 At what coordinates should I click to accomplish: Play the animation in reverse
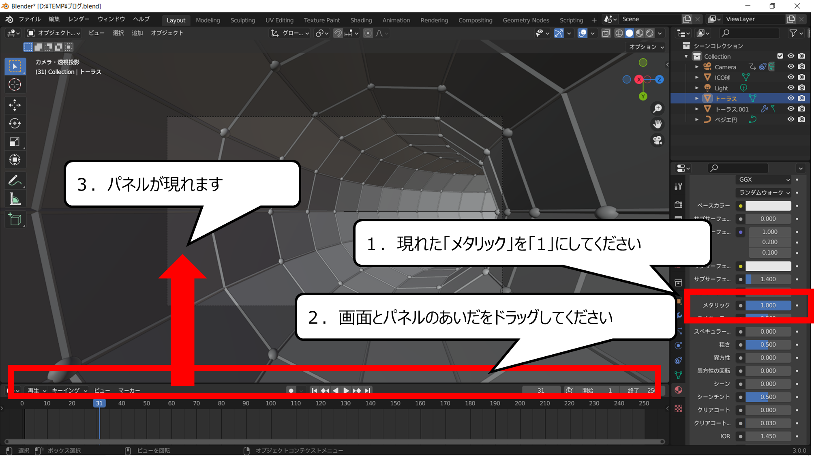[336, 390]
